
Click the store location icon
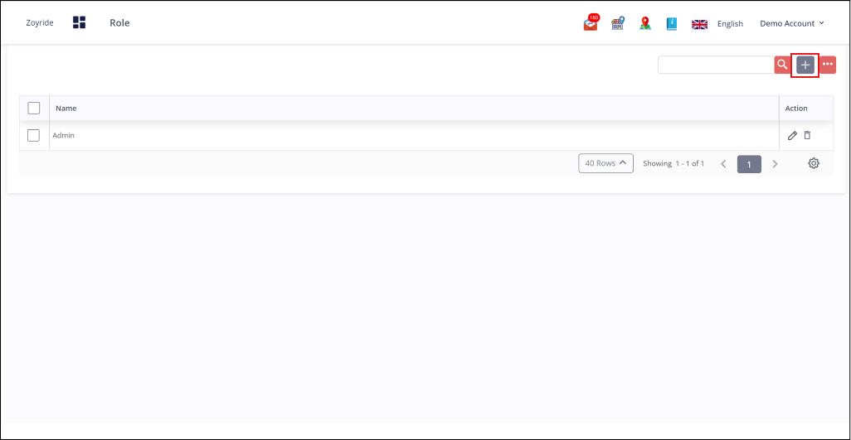(x=617, y=24)
